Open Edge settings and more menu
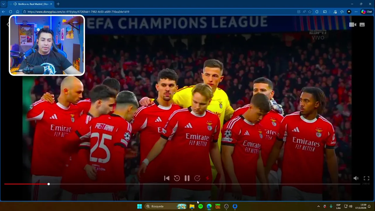 click(356, 12)
